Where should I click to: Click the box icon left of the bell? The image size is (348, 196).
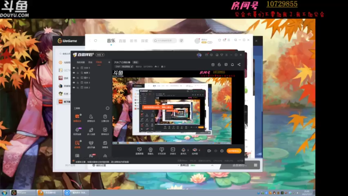pyautogui.click(x=226, y=64)
